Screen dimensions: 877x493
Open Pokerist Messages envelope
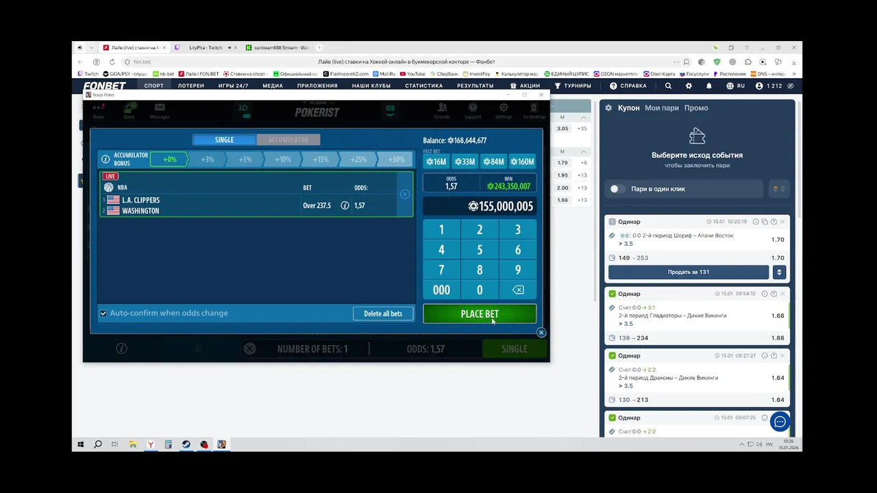[160, 108]
